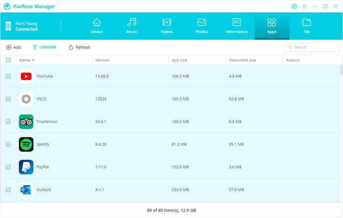The image size is (343, 218).
Task: Maximize the Panfone Manager window
Action: tap(325, 6)
